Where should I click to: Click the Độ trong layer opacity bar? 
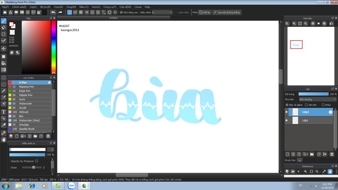click(x=314, y=94)
